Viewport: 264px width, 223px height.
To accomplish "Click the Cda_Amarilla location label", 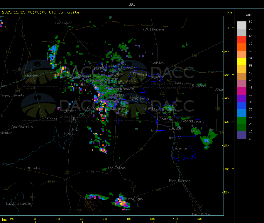I will click(22, 127).
